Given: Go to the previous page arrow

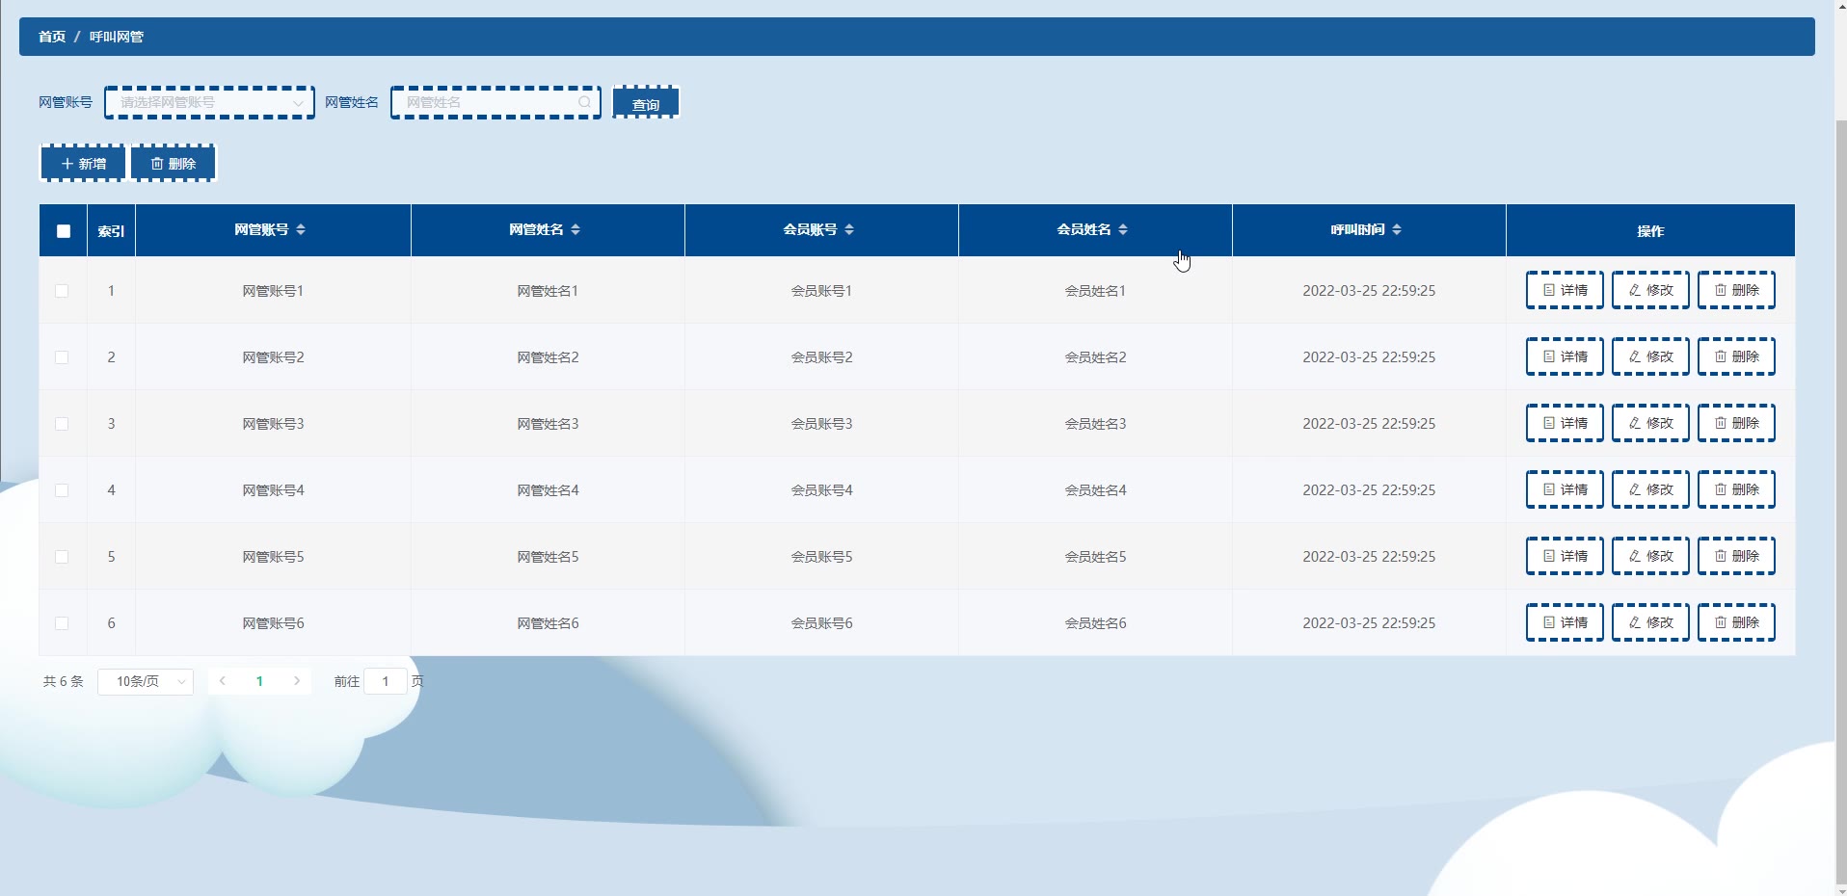Looking at the screenshot, I should pos(222,681).
